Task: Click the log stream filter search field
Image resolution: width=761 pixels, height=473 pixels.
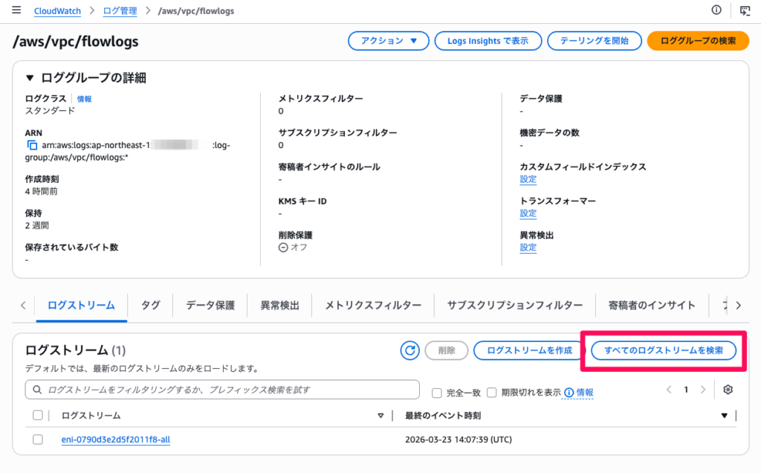Action: [222, 390]
